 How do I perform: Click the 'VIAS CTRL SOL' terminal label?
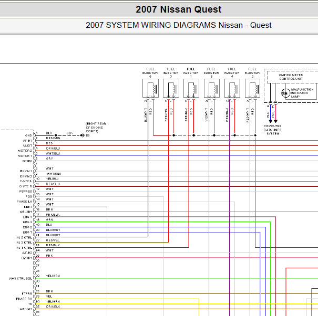pos(20,279)
